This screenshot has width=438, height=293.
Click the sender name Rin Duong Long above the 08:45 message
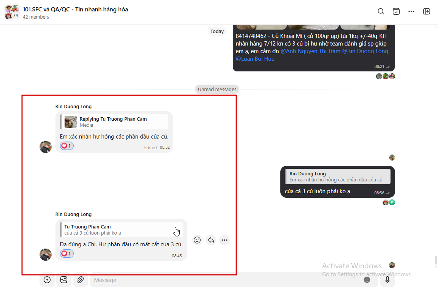coord(73,214)
